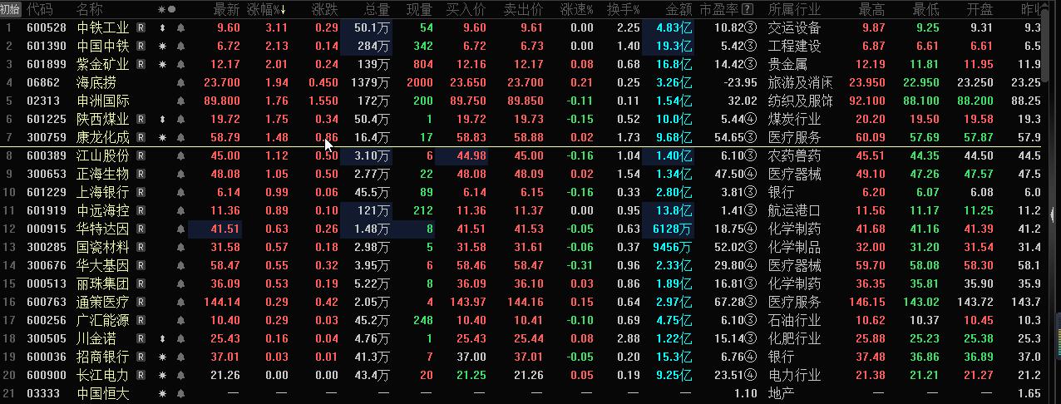Sort by the 金额 column header

(x=679, y=10)
